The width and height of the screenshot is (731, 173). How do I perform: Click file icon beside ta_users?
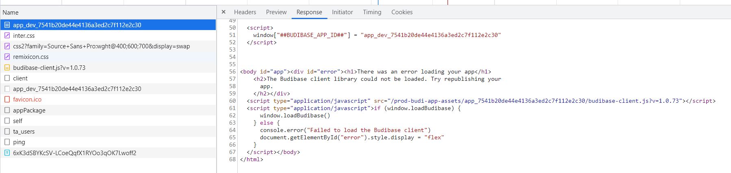(x=7, y=131)
